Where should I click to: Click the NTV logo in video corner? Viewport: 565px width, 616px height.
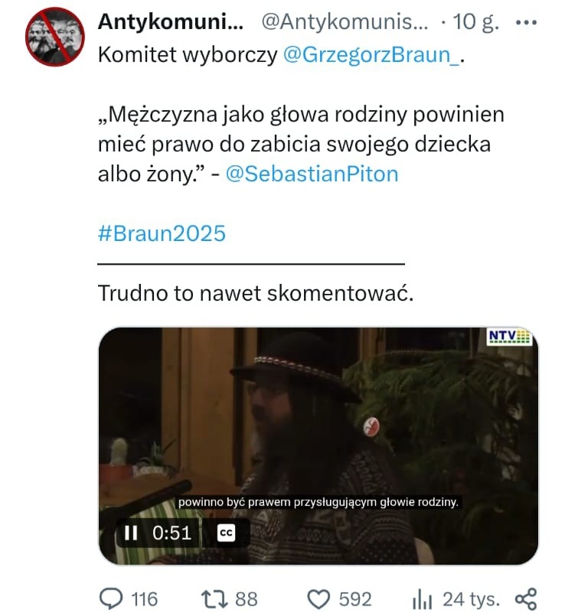pos(509,337)
